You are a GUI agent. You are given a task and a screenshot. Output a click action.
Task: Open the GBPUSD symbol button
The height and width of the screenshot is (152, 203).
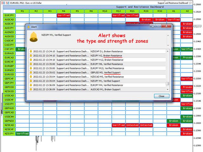9,87
